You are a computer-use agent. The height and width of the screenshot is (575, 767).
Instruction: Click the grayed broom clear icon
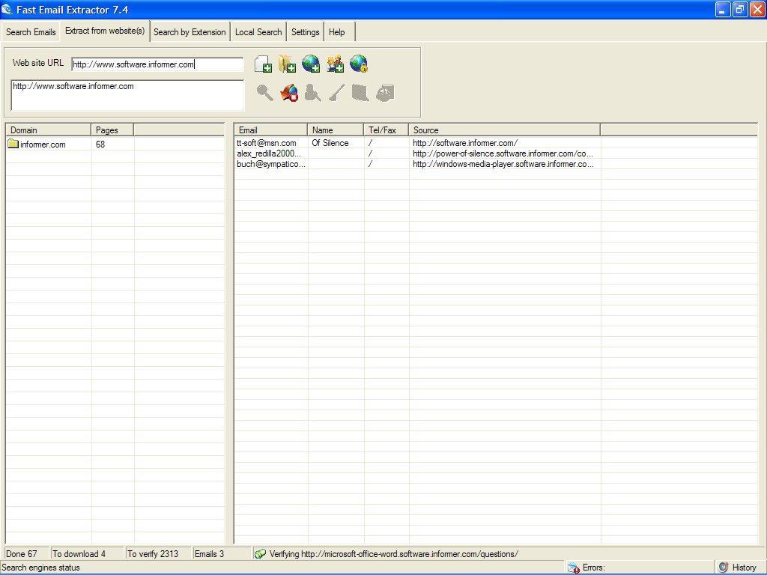[x=336, y=92]
